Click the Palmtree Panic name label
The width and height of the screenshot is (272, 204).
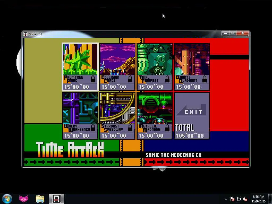[74, 79]
